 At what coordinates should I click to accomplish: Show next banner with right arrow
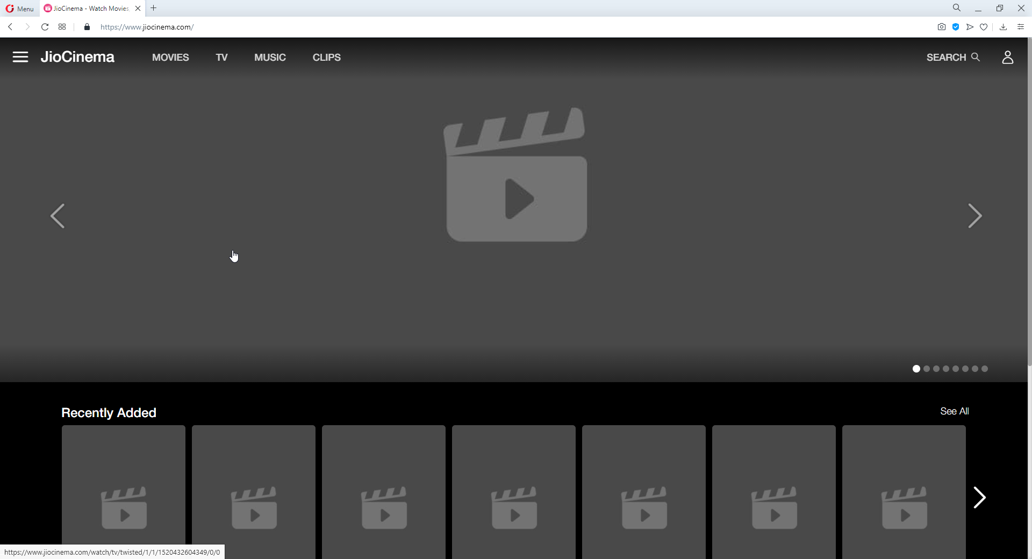[x=975, y=216]
